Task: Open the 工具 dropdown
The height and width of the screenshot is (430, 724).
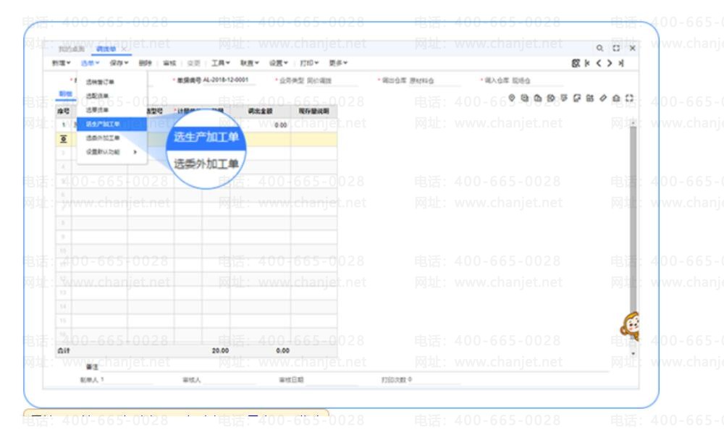Action: coord(221,63)
